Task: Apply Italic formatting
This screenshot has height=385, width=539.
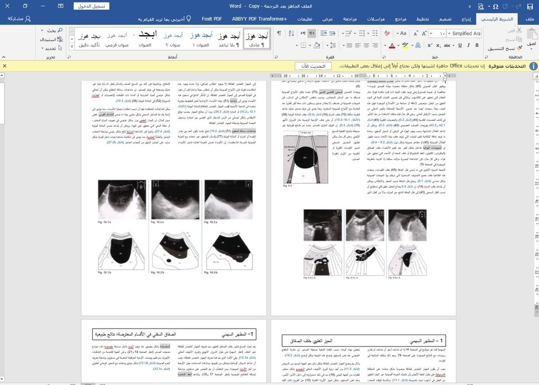Action: [468, 45]
